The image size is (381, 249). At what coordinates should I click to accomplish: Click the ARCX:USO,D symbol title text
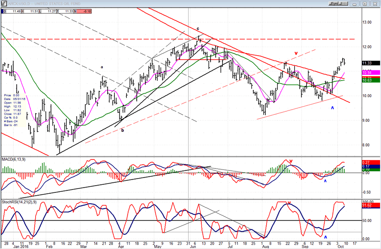(19, 3)
